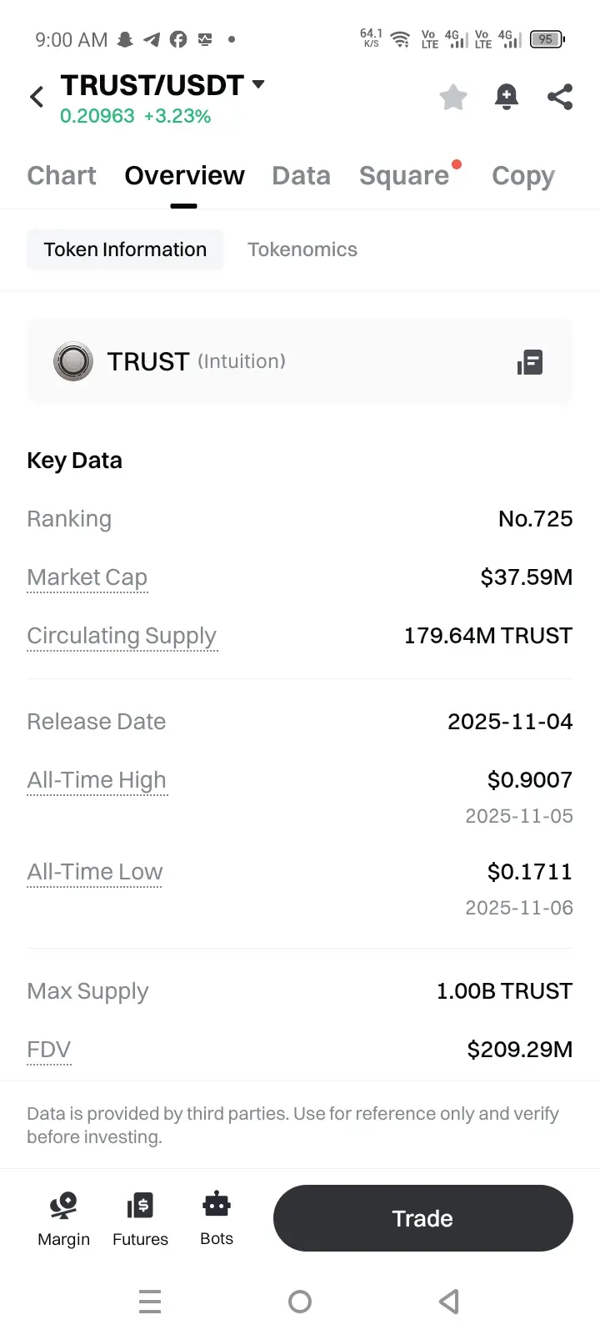Tap the TRUST coin logo
Screen dimensions: 600x1335
pyautogui.click(x=73, y=362)
